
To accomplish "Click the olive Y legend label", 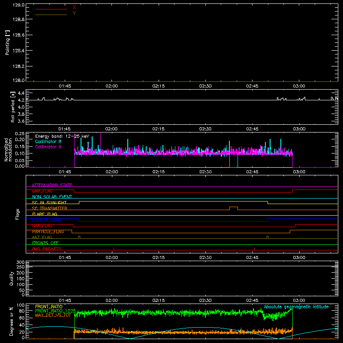I will tap(74, 13).
